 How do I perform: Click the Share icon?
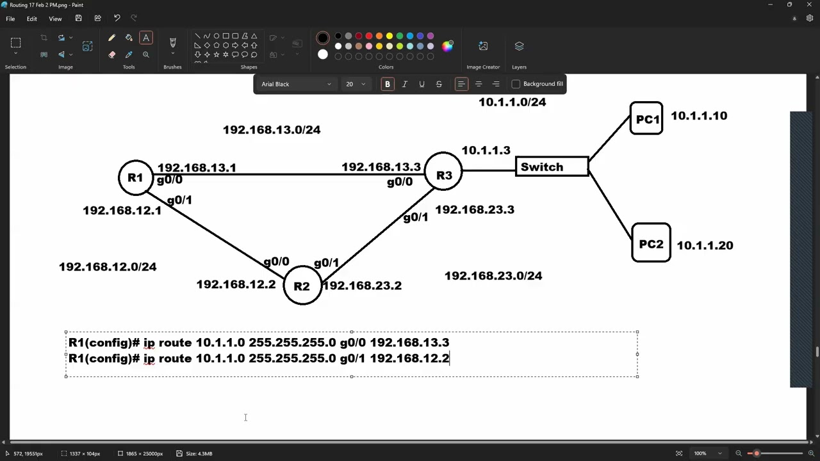click(x=97, y=19)
